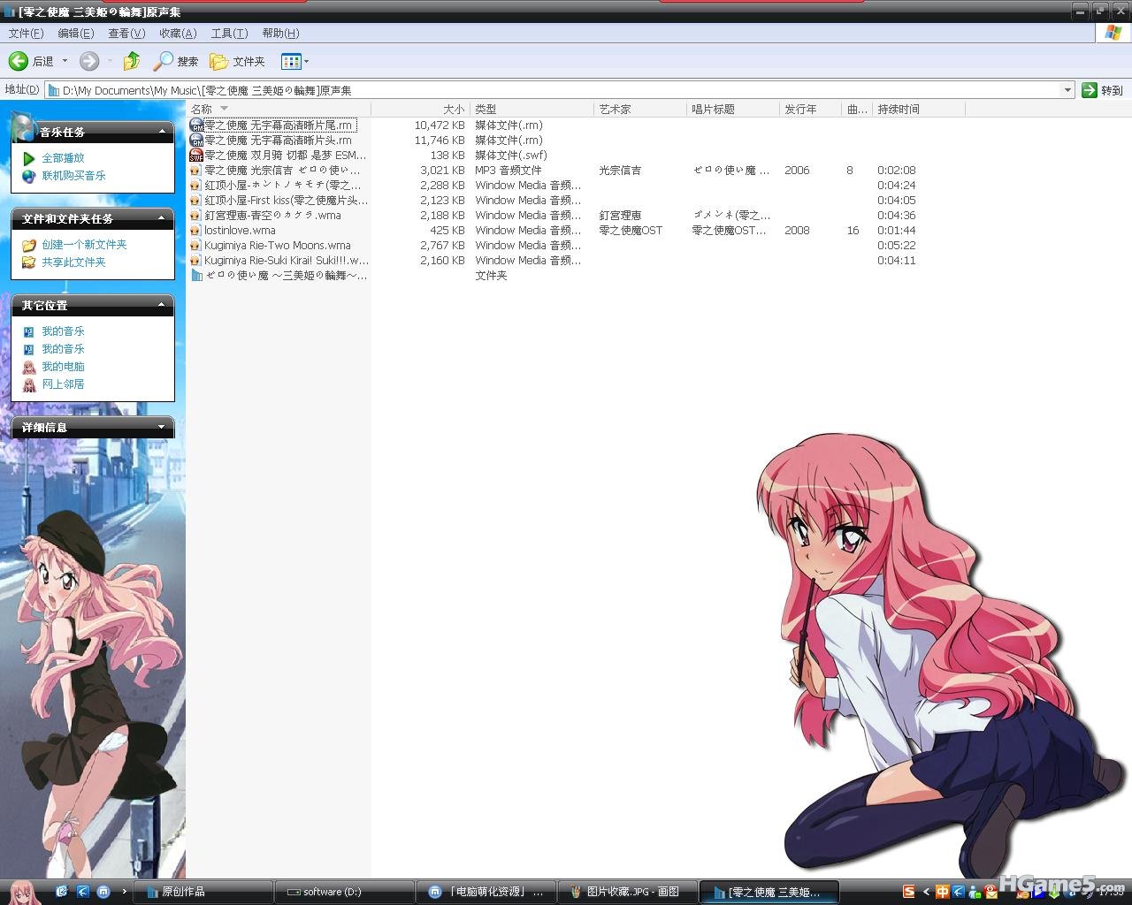Click the Maxthon quick launch icon
This screenshot has height=905, width=1132.
pyautogui.click(x=103, y=892)
